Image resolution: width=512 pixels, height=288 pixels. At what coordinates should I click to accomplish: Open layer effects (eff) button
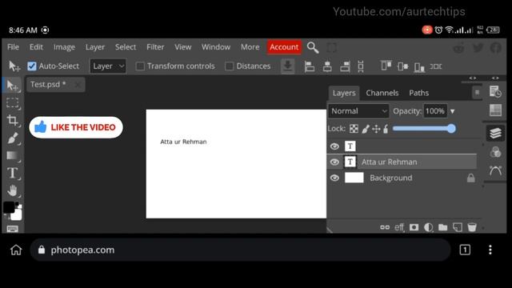[399, 227]
